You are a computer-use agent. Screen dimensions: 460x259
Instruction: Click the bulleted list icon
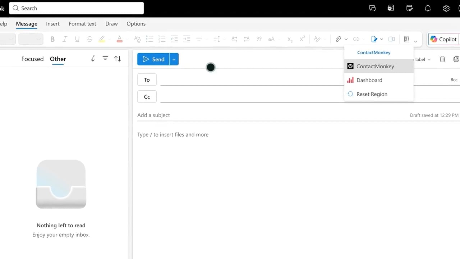coord(149,39)
